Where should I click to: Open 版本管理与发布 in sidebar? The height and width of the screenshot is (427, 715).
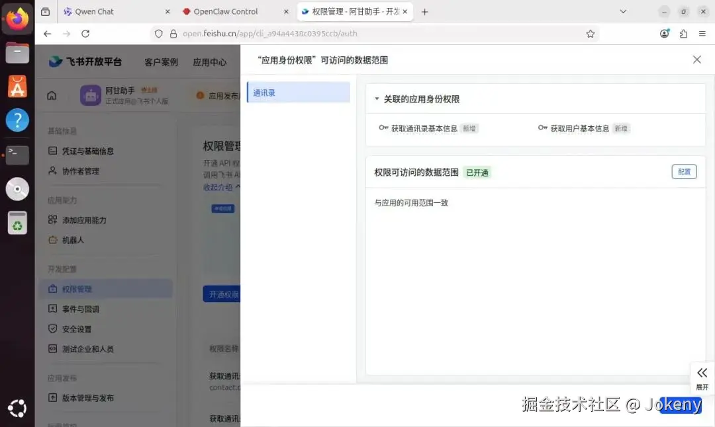click(x=87, y=397)
